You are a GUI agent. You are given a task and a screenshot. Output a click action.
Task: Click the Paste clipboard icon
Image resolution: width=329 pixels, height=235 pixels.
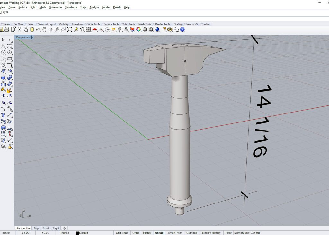point(32,30)
